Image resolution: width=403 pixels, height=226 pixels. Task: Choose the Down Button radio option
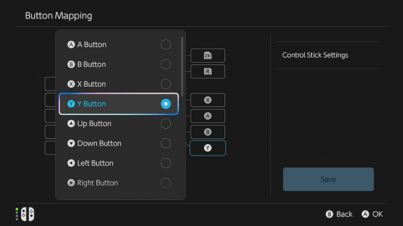pos(166,143)
